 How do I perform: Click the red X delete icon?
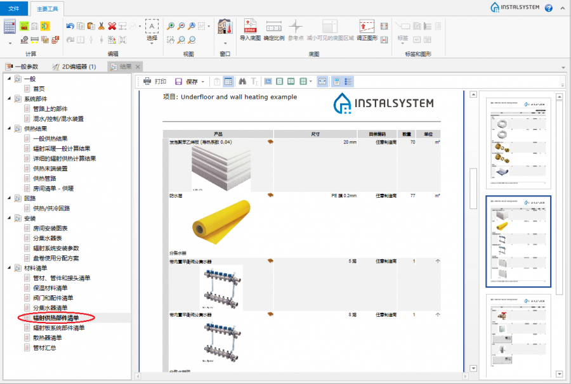click(112, 26)
